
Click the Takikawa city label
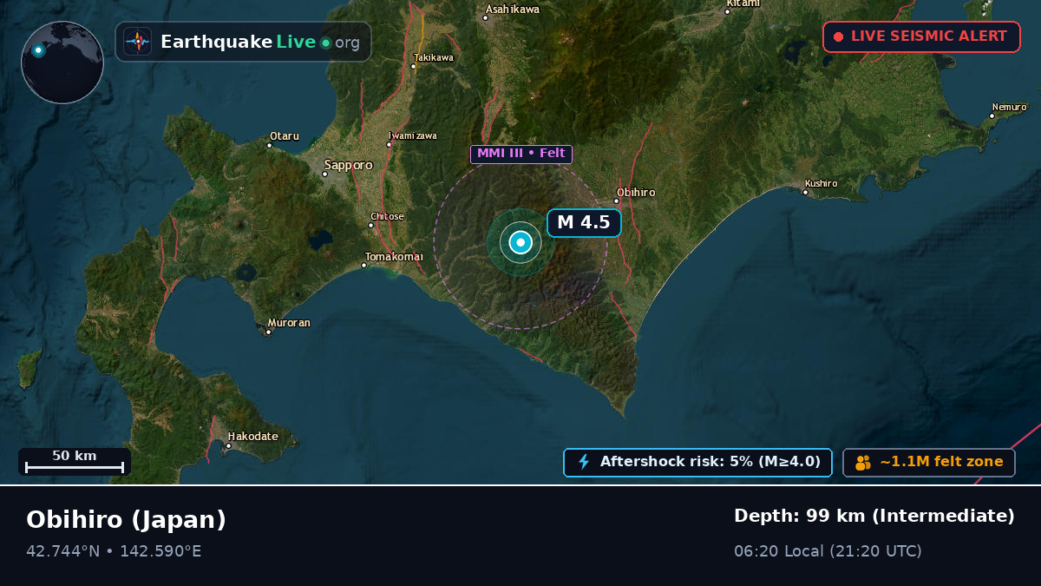point(433,57)
